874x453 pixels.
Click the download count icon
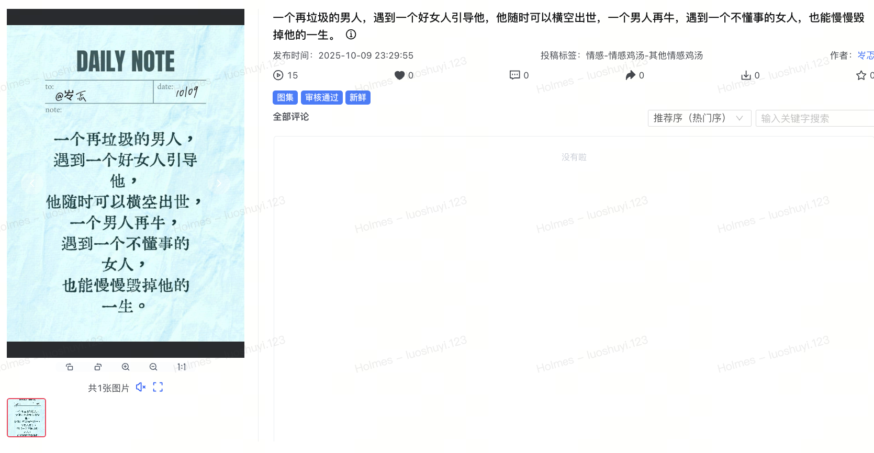click(746, 75)
